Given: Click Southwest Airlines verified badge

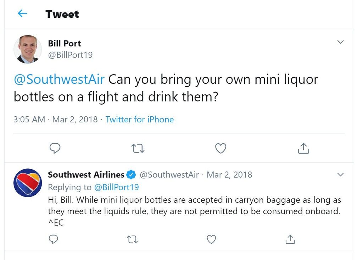Looking at the screenshot, I should [x=131, y=175].
